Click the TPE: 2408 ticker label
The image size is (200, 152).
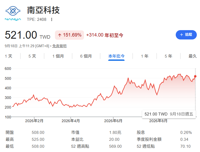tap(37, 19)
